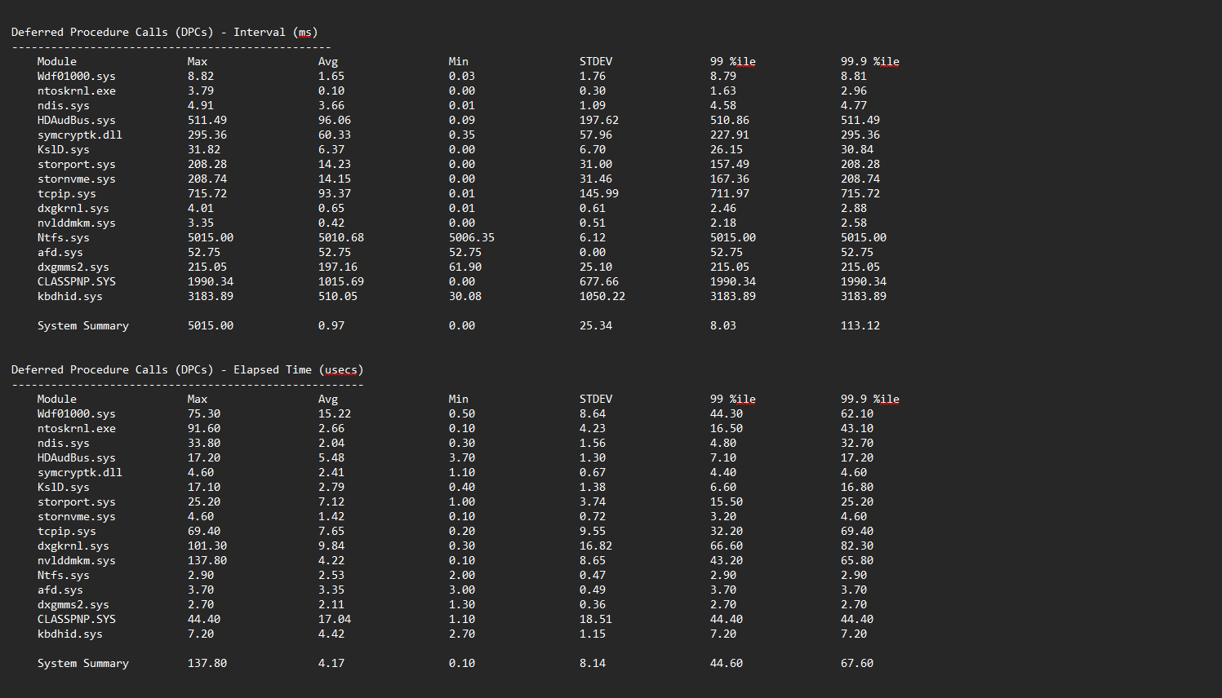Click the underlined 'usecs' word in Elapsed heading
1222x698 pixels.
point(341,370)
